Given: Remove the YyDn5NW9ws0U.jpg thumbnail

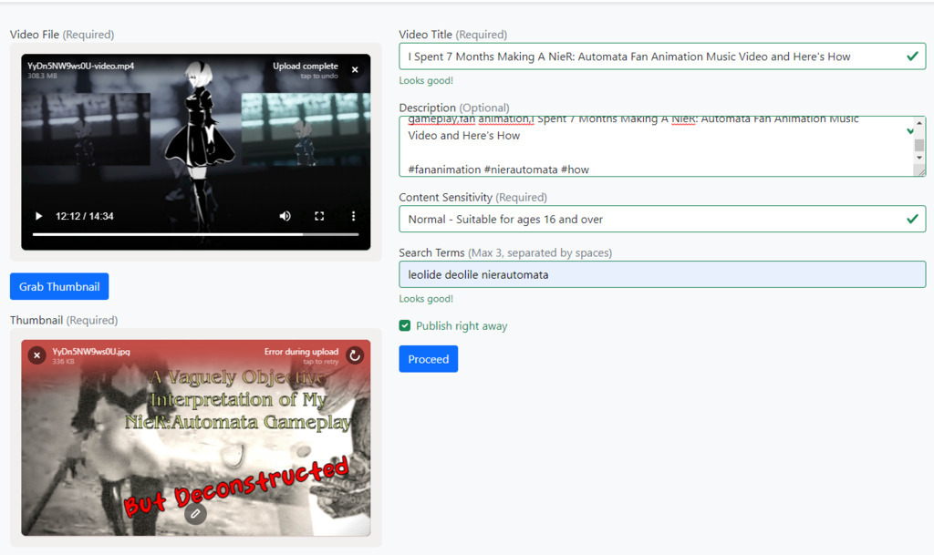Looking at the screenshot, I should click(x=36, y=355).
